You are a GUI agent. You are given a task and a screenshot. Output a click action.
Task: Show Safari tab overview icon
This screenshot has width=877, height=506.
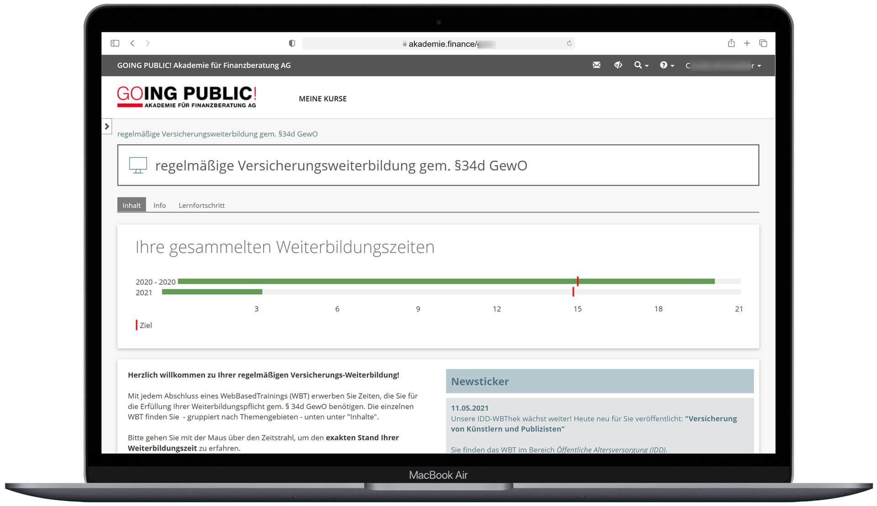[763, 43]
